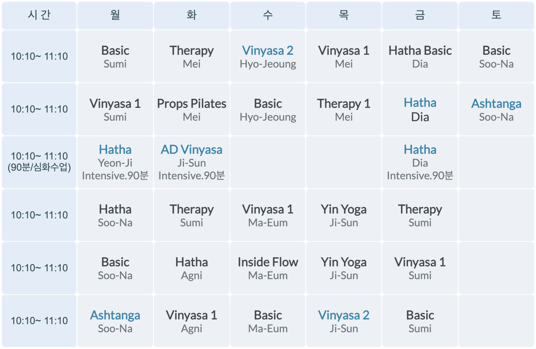
Task: Click the Hatha Yeon-Ji intensive class
Action: 115,162
